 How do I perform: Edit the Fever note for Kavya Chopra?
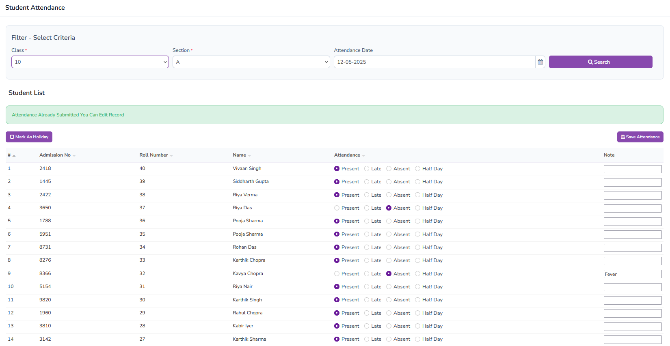(x=632, y=274)
